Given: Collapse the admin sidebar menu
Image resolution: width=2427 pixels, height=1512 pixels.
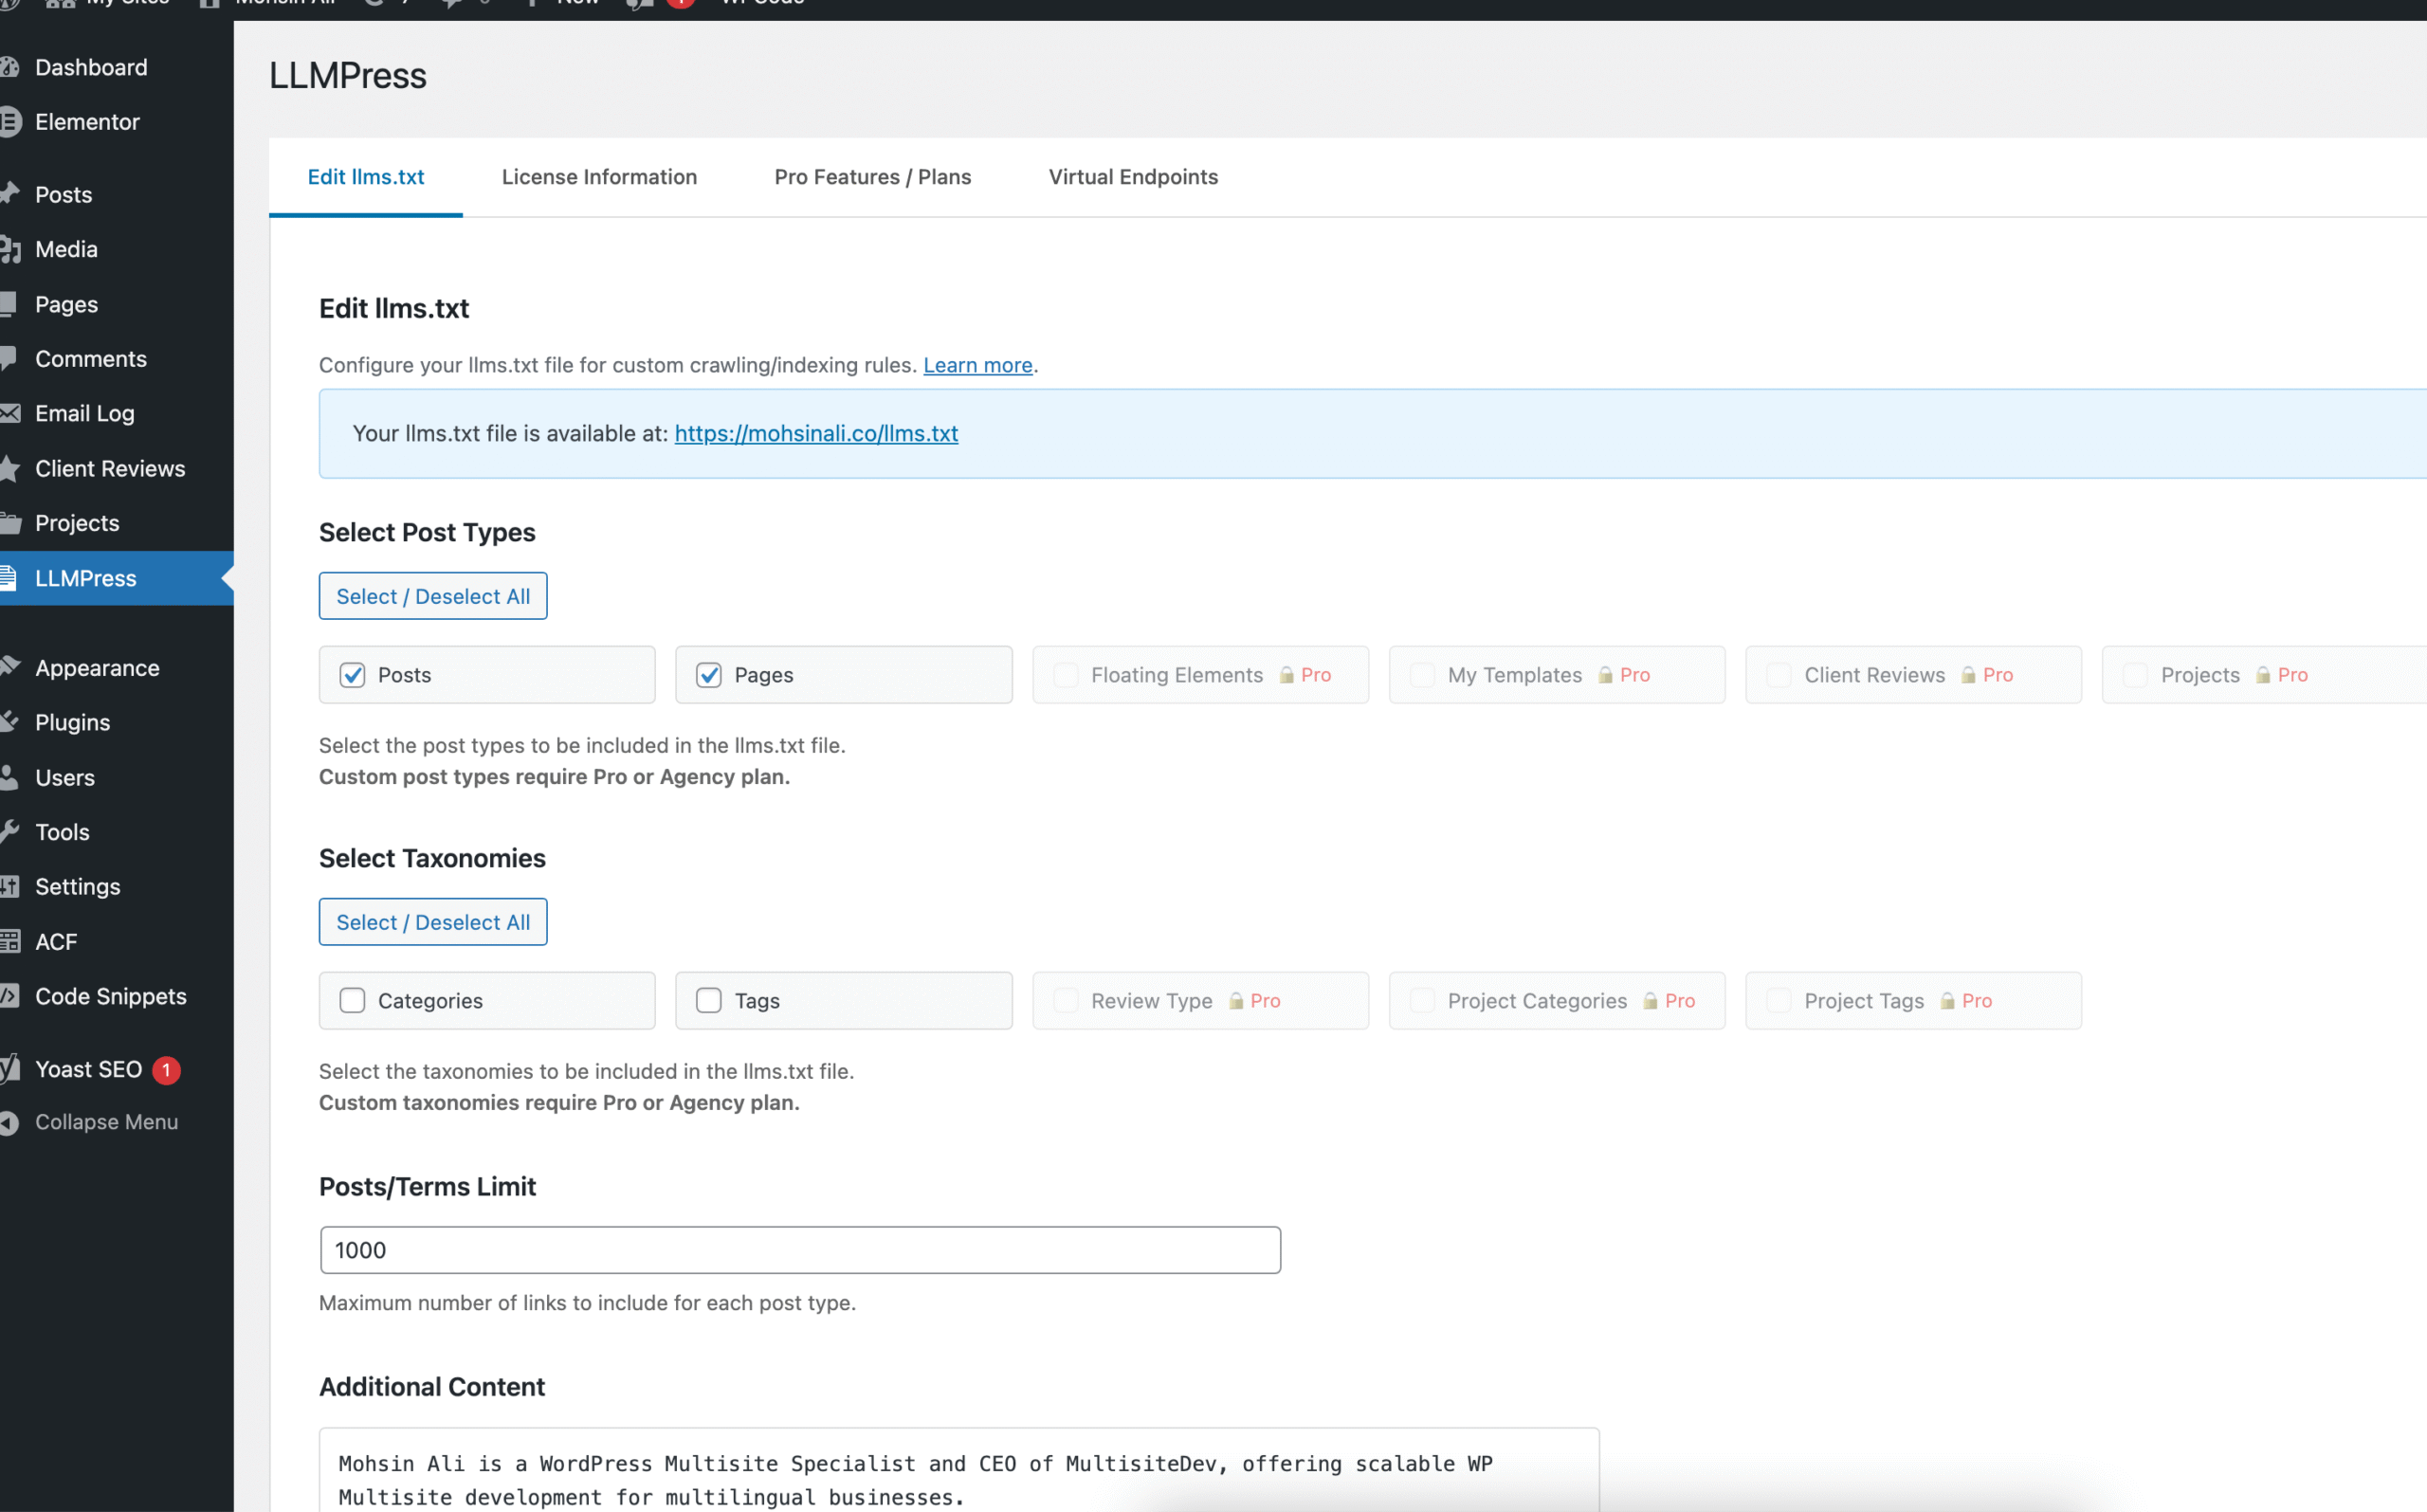Looking at the screenshot, I should [106, 1121].
